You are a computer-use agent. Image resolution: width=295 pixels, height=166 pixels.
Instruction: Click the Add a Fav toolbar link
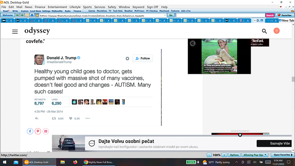186,11
